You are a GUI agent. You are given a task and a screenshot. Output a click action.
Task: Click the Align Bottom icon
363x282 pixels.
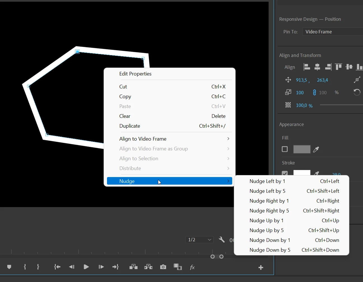(359, 67)
